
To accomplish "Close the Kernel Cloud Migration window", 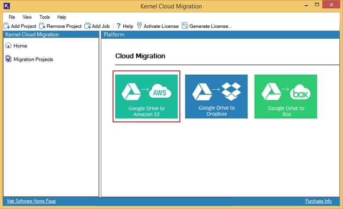I will (331, 4).
